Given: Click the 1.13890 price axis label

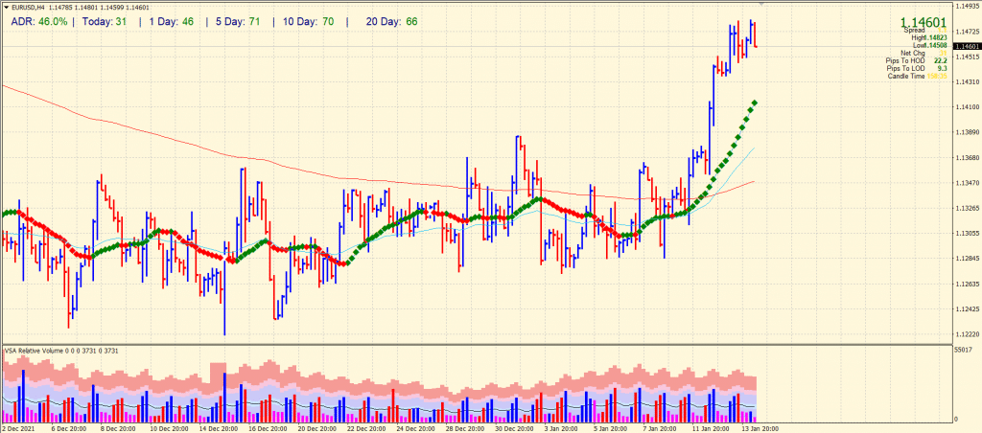Looking at the screenshot, I should (967, 132).
